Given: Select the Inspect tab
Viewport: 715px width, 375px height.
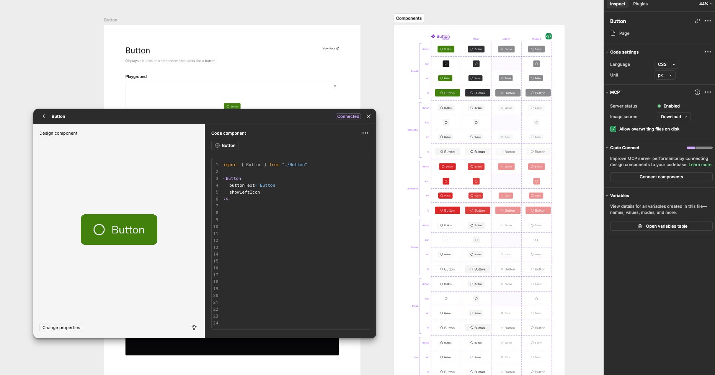Looking at the screenshot, I should point(617,4).
